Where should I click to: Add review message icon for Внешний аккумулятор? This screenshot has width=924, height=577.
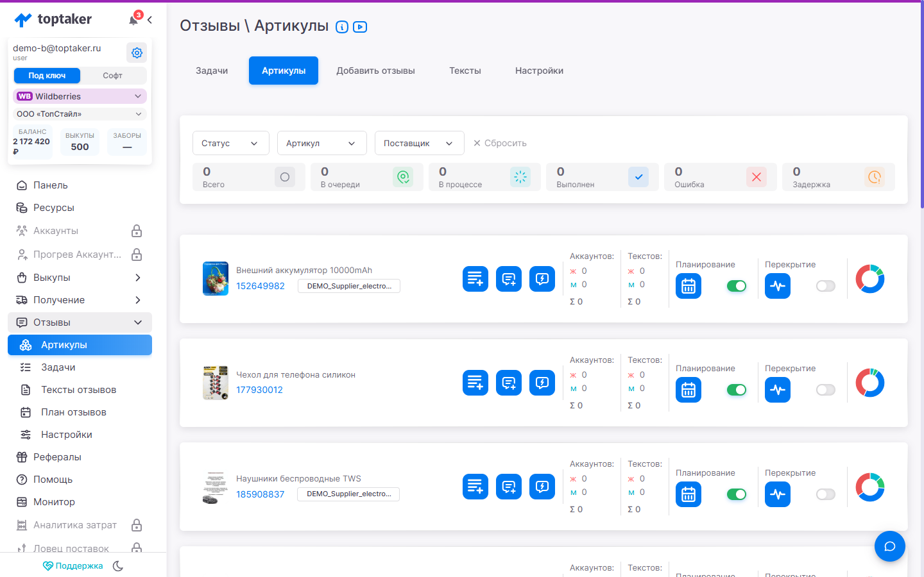click(509, 279)
